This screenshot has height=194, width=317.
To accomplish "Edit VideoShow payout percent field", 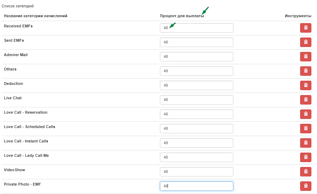I will click(x=196, y=172).
